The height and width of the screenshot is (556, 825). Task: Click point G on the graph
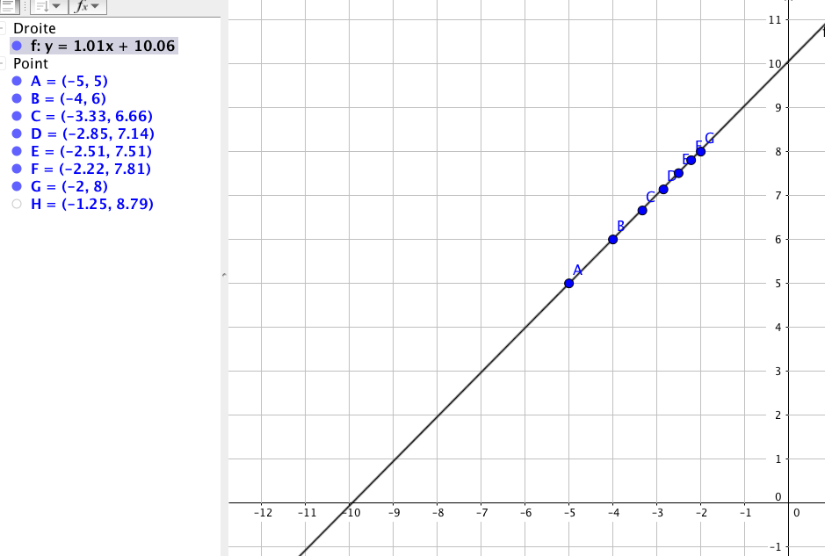pos(700,151)
